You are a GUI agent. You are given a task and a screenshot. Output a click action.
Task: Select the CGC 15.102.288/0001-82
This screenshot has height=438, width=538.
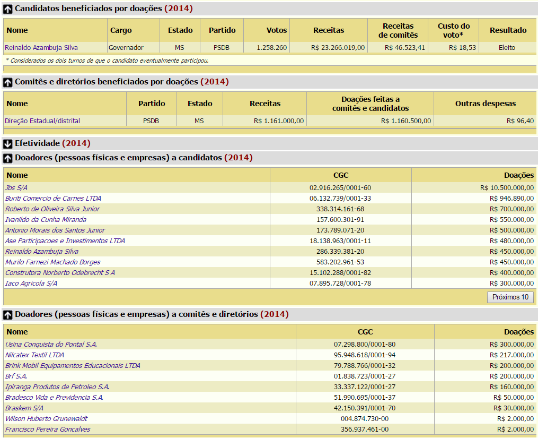click(340, 273)
